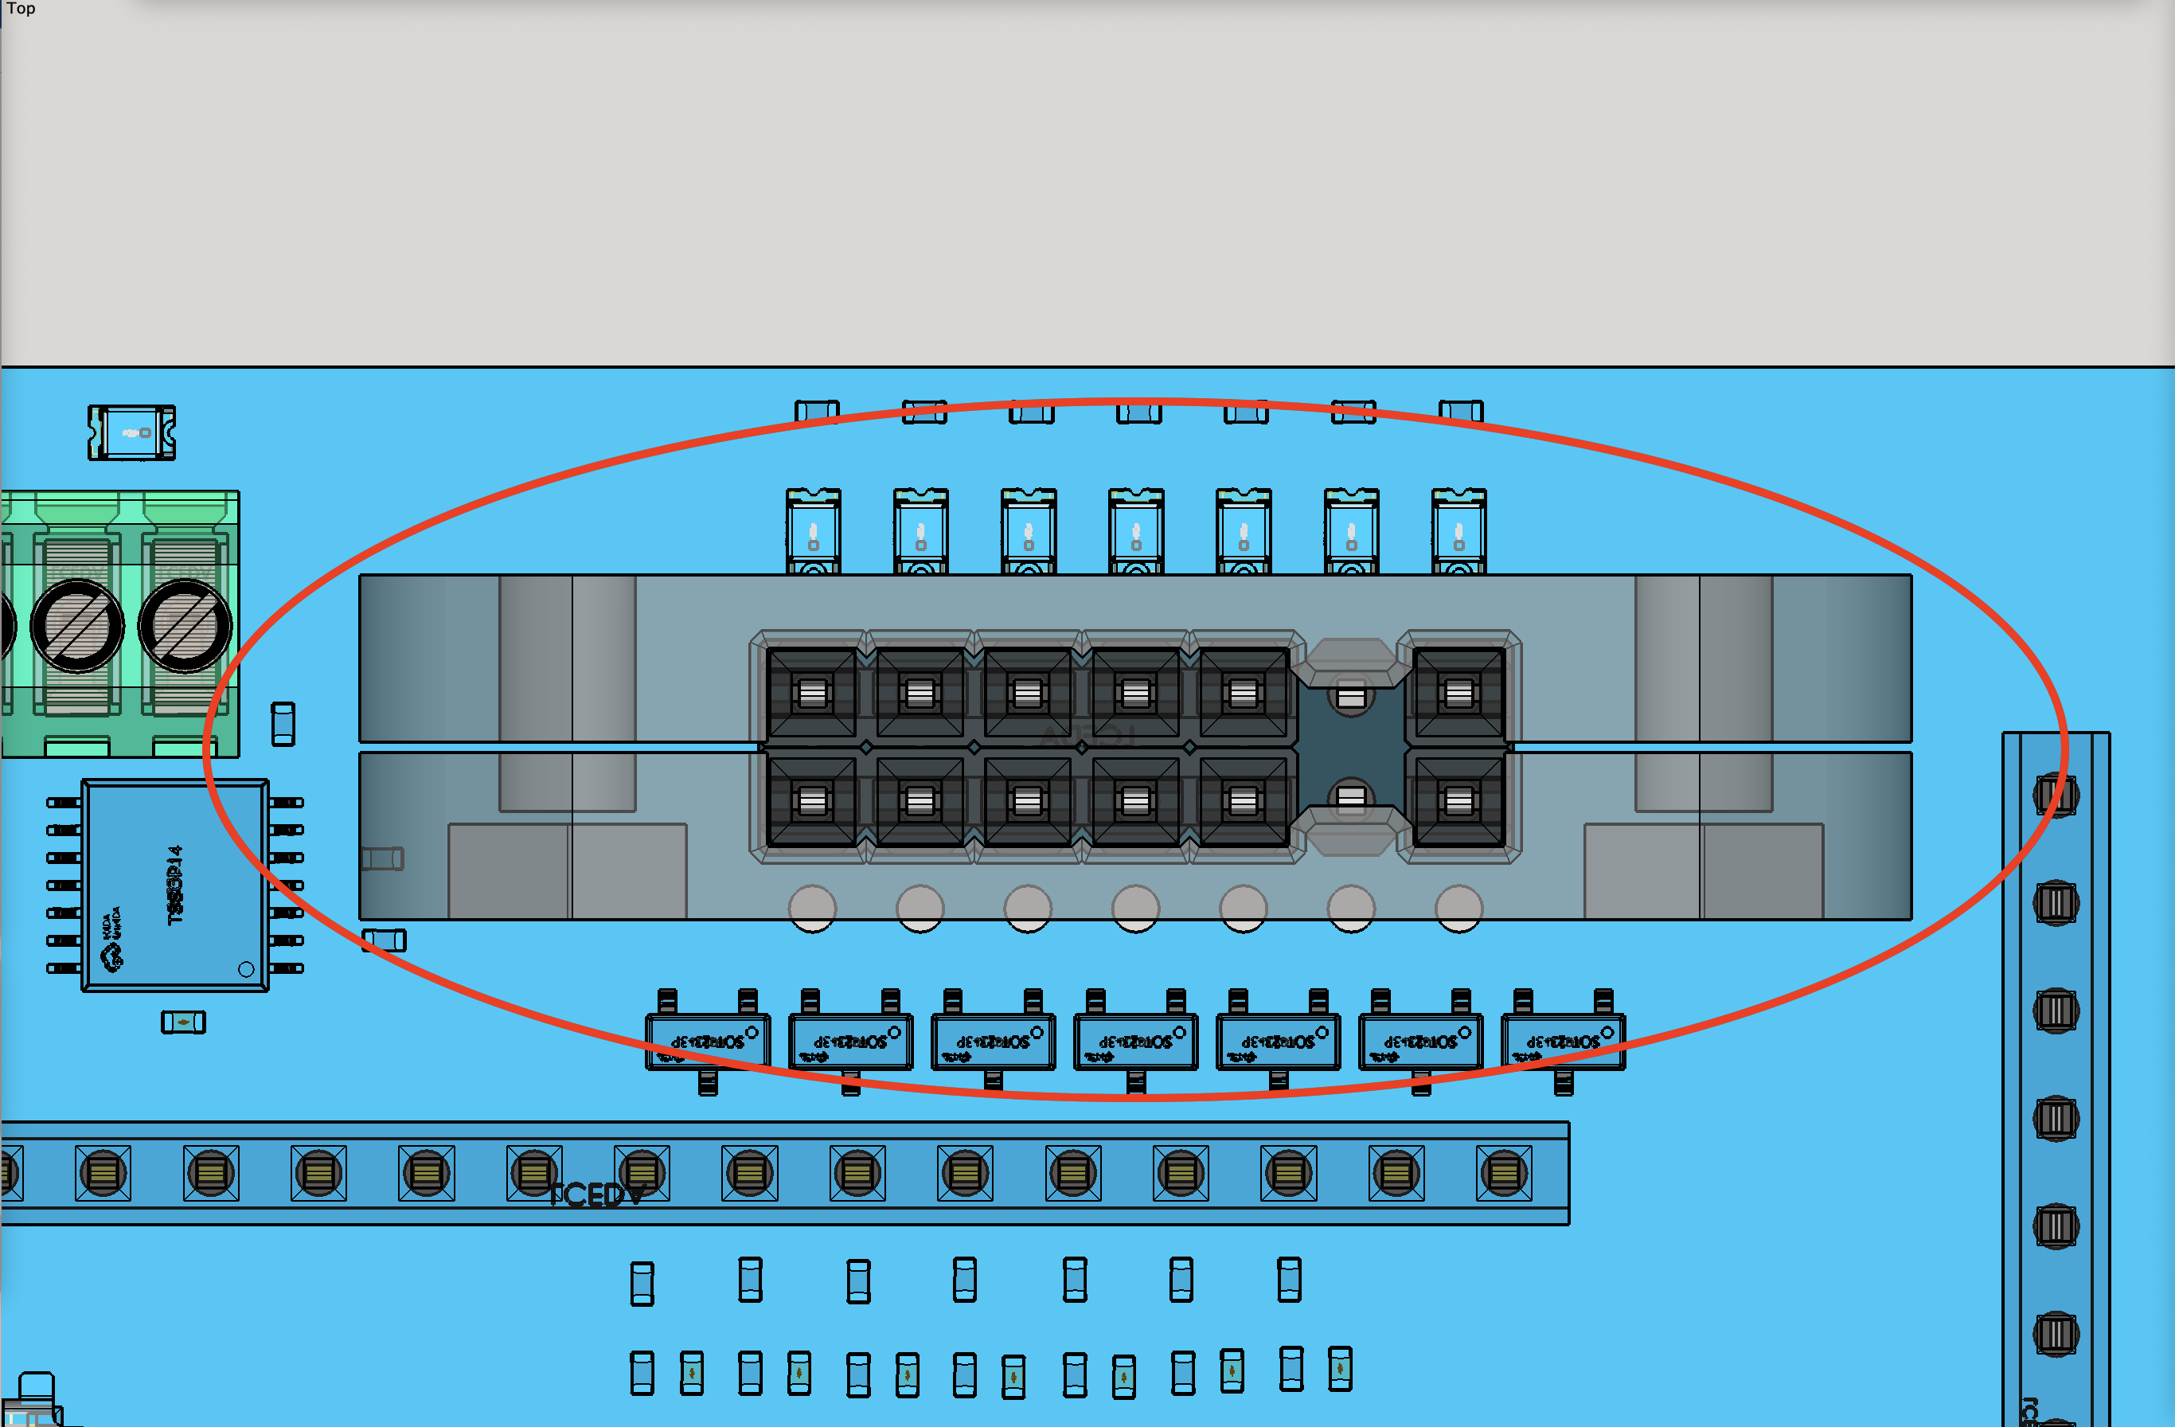Select the green screw terminal block
2175x1427 pixels.
click(119, 624)
